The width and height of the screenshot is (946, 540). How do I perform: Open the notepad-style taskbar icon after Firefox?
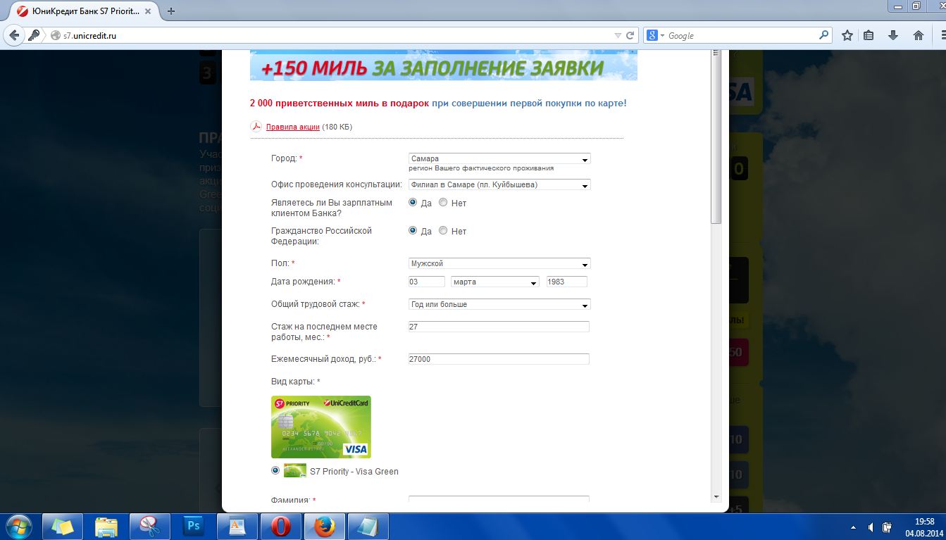pos(368,527)
